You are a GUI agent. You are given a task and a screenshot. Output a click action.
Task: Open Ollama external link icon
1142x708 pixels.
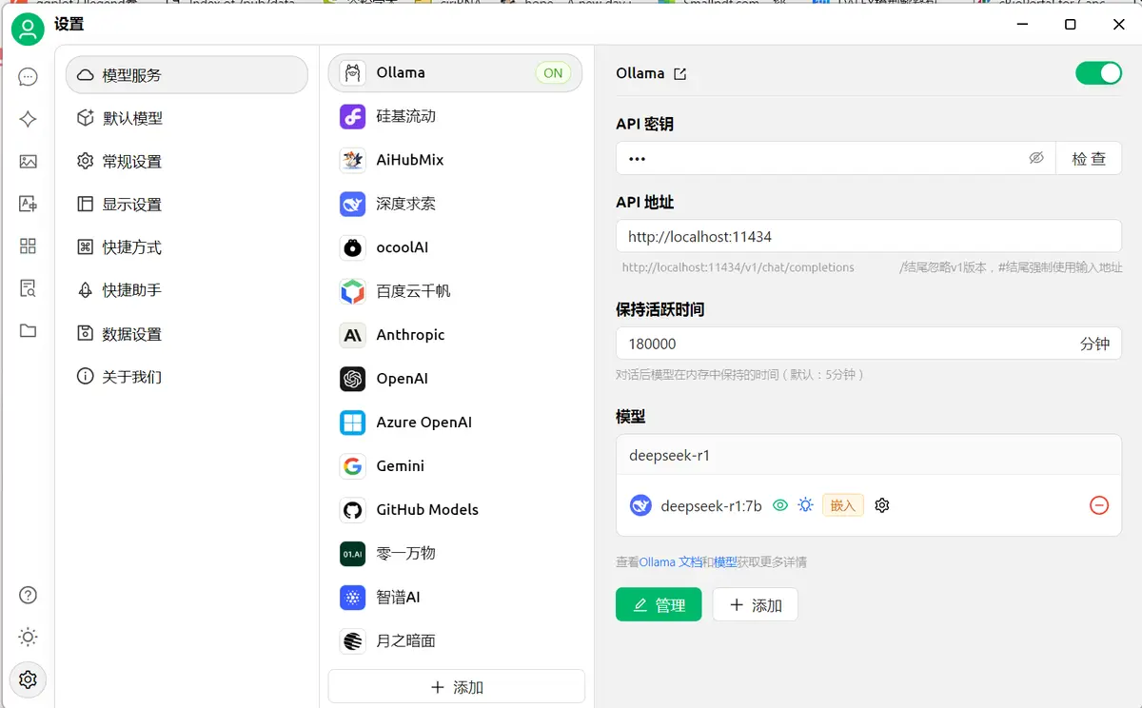679,73
